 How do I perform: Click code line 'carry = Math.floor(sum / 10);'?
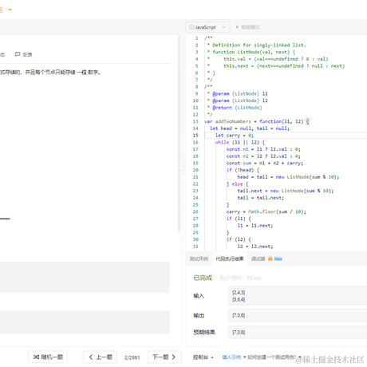point(266,211)
